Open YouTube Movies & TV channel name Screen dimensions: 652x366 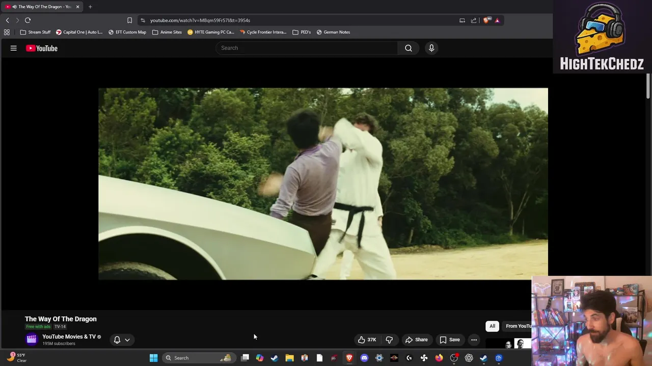pos(69,337)
